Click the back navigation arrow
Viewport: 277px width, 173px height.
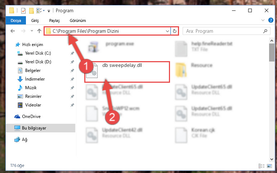click(13, 31)
